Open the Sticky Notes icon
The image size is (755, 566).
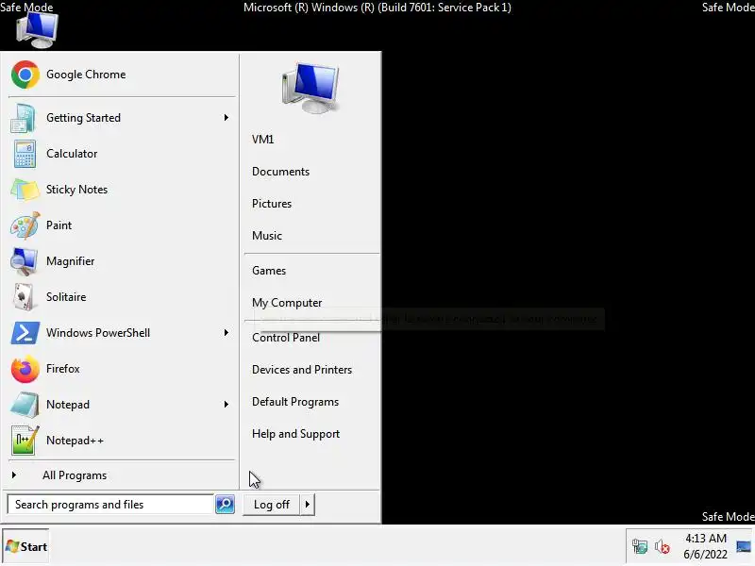tap(25, 190)
